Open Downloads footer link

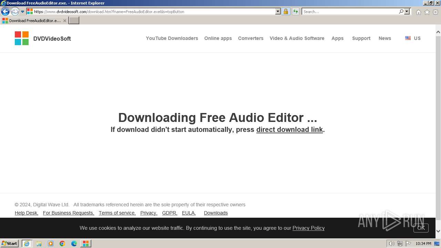(x=216, y=213)
